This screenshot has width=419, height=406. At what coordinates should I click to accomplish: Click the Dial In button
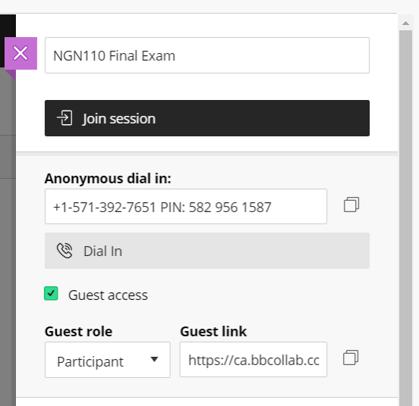pyautogui.click(x=207, y=251)
